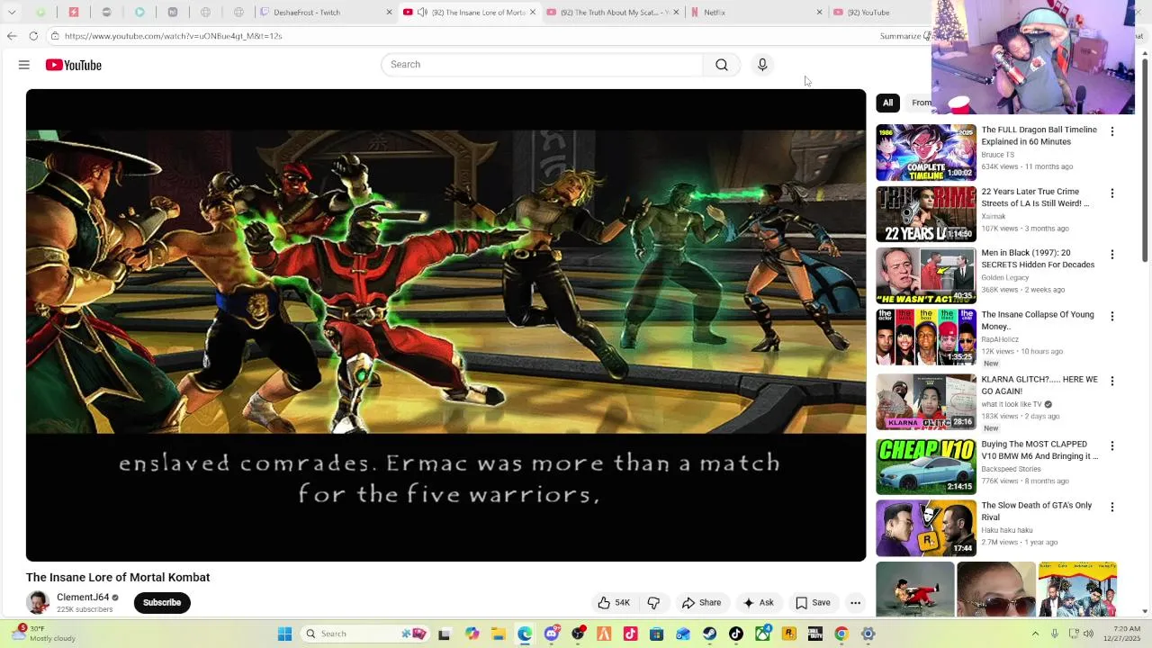Open KLARNA GLITCH HERE WE GO AGAIN title
Image resolution: width=1152 pixels, height=648 pixels.
click(x=1039, y=385)
